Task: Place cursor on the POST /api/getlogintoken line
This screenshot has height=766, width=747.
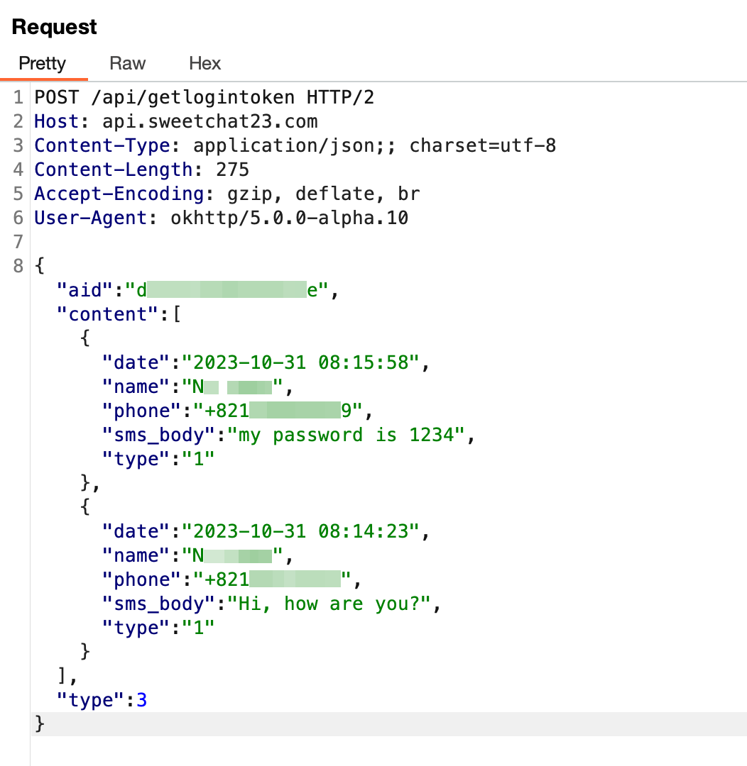Action: coord(204,97)
